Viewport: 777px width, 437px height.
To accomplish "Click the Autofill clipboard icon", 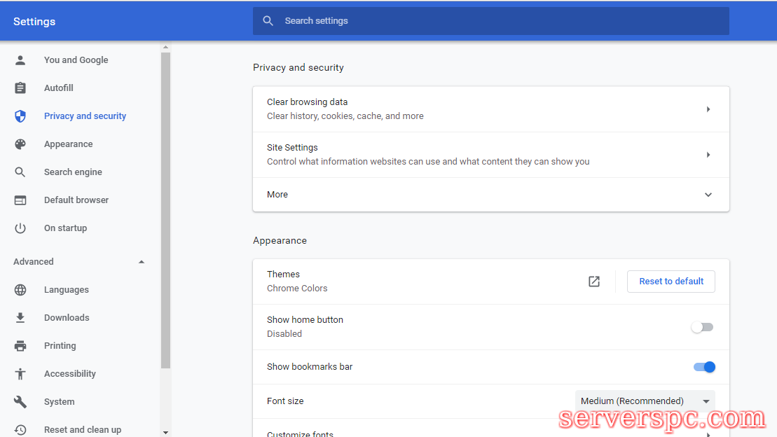I will [x=20, y=88].
